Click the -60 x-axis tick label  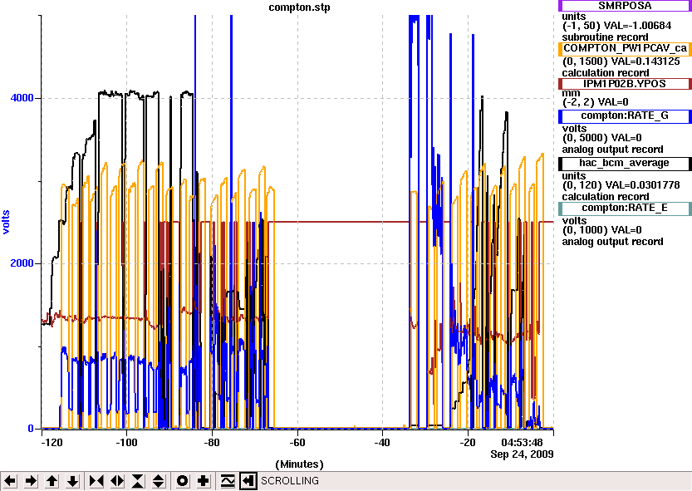pos(297,443)
